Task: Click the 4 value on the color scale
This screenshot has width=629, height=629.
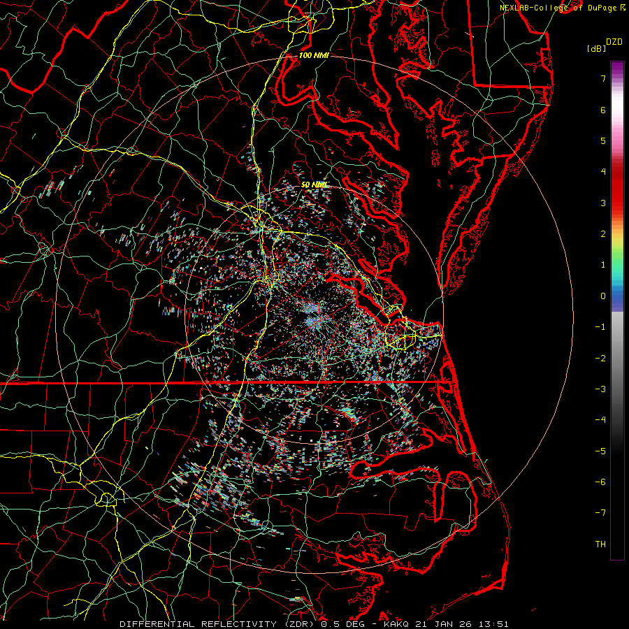Action: click(603, 172)
